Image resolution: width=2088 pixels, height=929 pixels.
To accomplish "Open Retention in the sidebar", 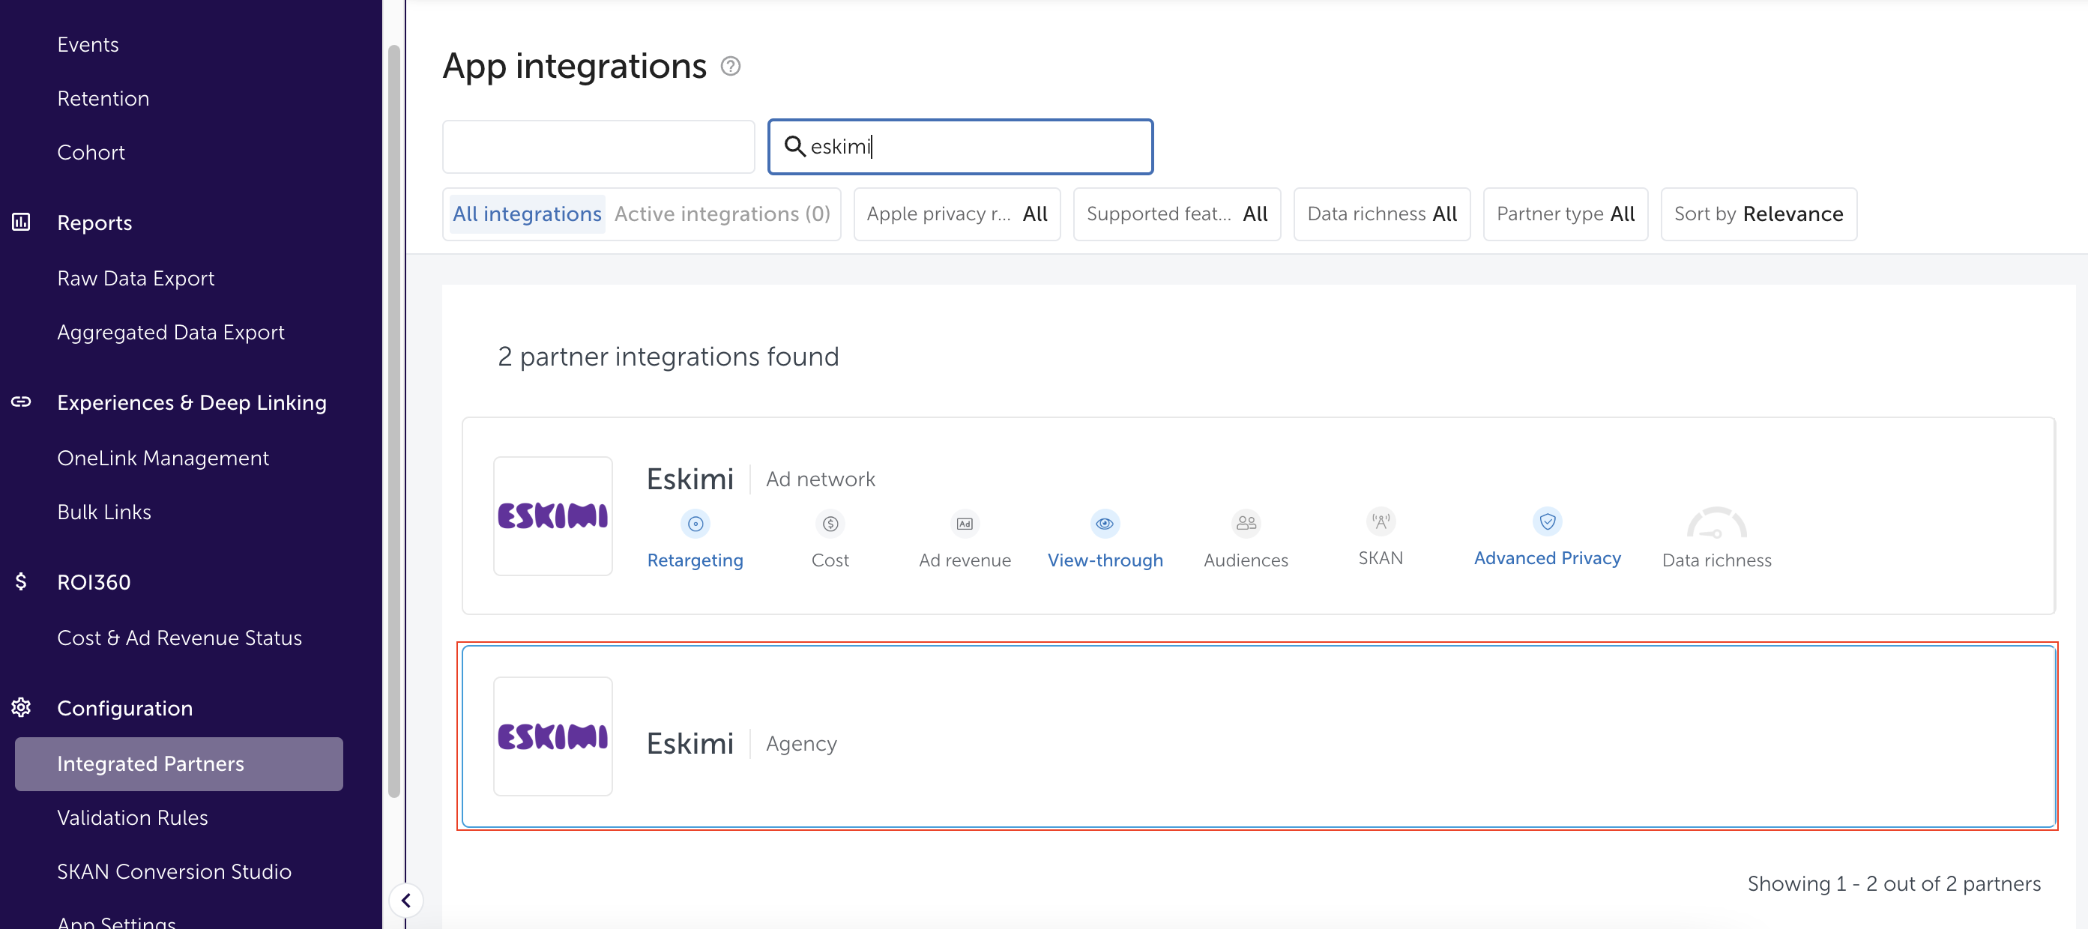I will (x=103, y=99).
